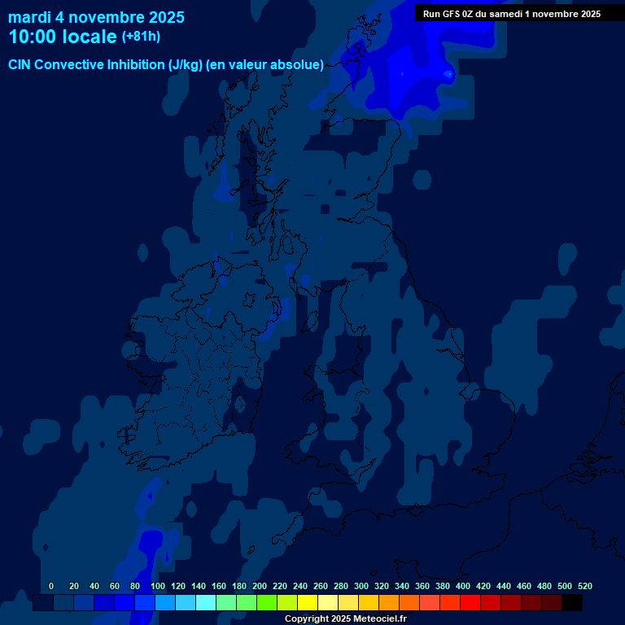Click the 10:00 locale time text
Screen dimensions: 625x625
[x=63, y=37]
